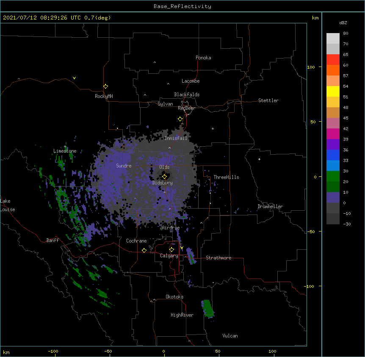This screenshot has height=357, width=365.
Task: Click the Strathmore label
Action: point(218,258)
